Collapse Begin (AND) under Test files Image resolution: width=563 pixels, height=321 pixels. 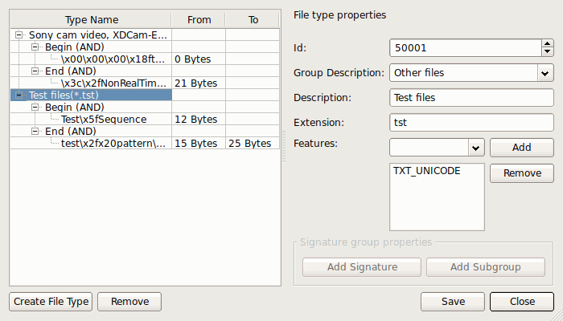[x=35, y=107]
